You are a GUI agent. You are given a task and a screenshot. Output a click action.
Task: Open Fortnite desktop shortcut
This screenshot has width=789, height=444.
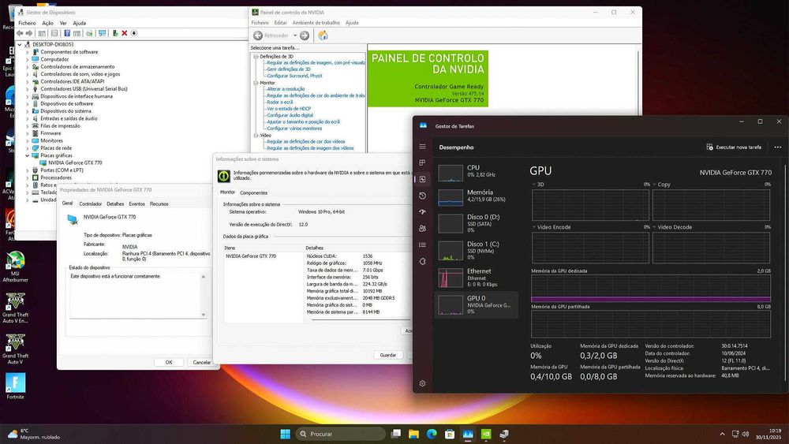[15, 386]
